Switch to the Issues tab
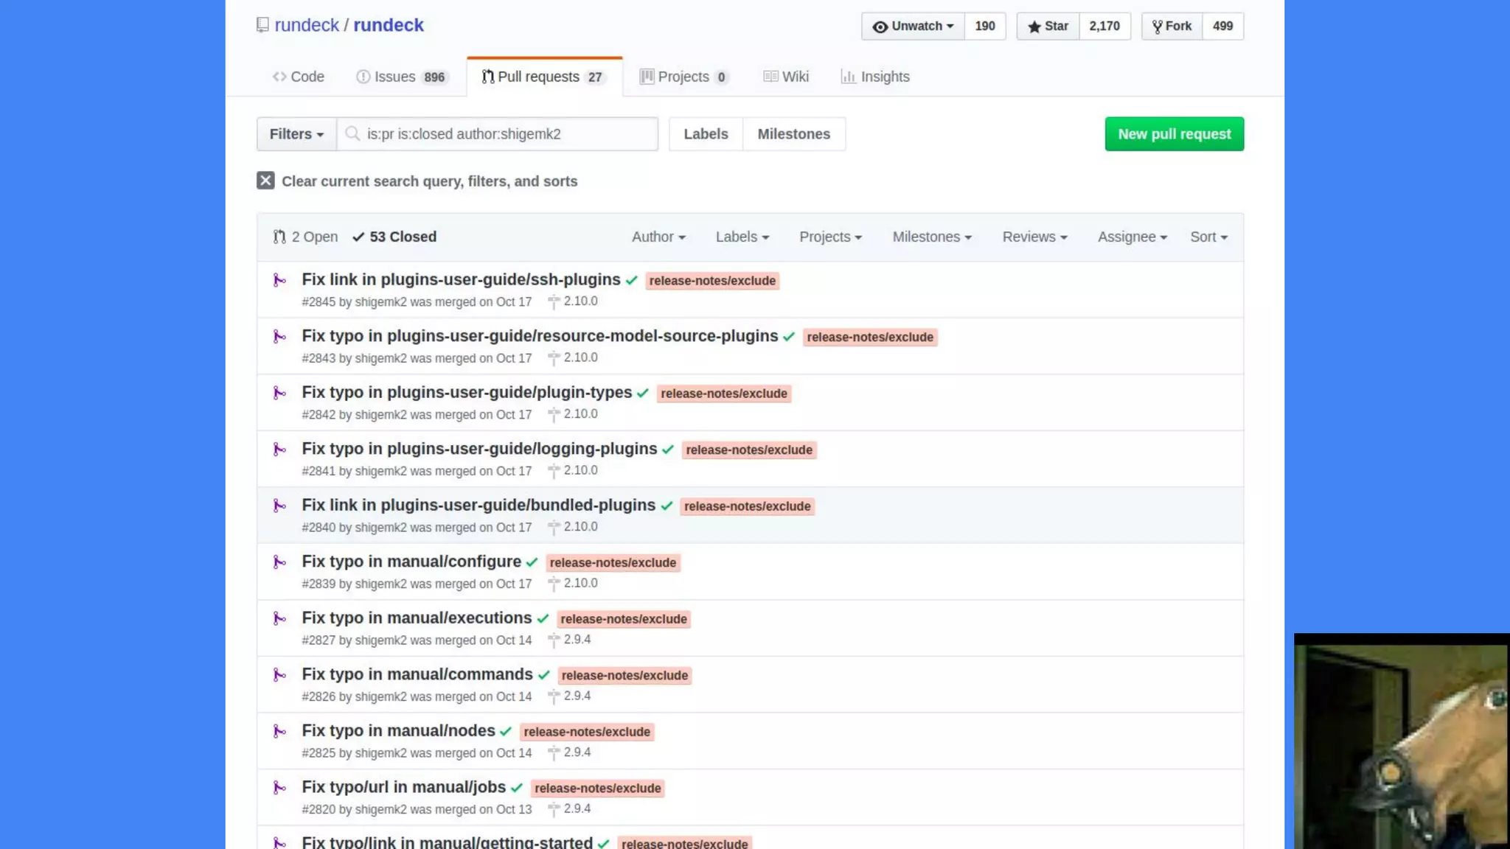Image resolution: width=1510 pixels, height=849 pixels. click(x=401, y=77)
